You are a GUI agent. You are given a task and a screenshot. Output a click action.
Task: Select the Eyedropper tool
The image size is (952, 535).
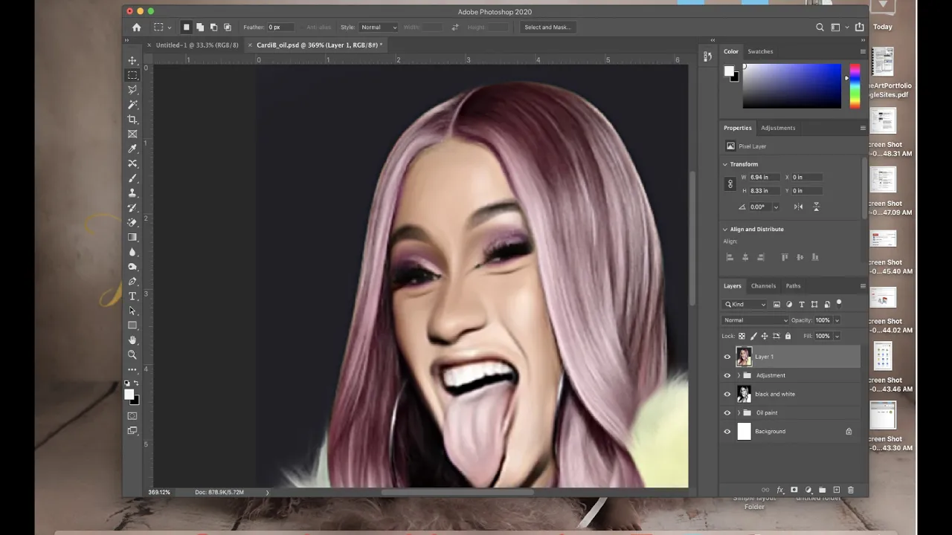pos(132,149)
